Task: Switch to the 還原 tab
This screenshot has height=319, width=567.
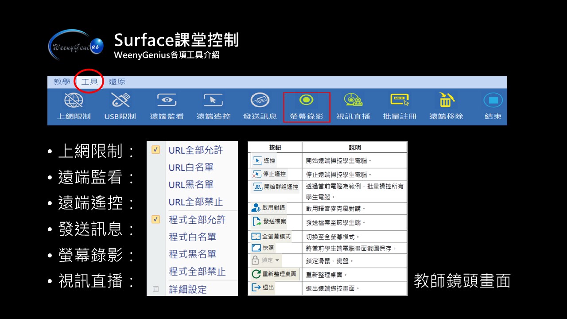Action: 117,82
